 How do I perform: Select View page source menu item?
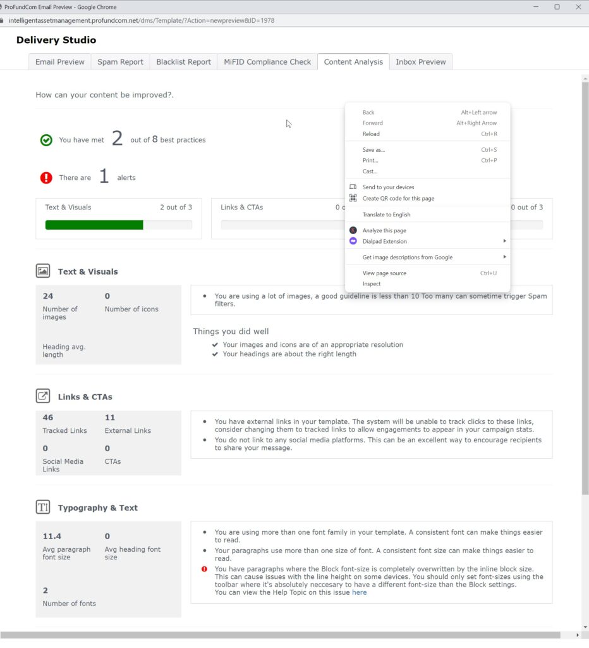pos(384,273)
